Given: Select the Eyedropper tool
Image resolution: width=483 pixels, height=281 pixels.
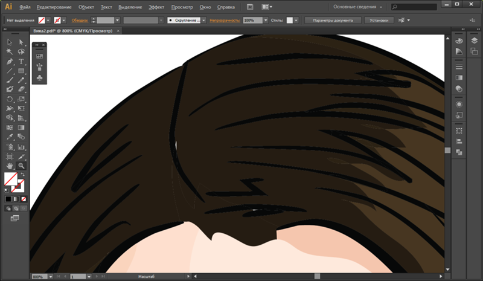Looking at the screenshot, I should (10, 137).
